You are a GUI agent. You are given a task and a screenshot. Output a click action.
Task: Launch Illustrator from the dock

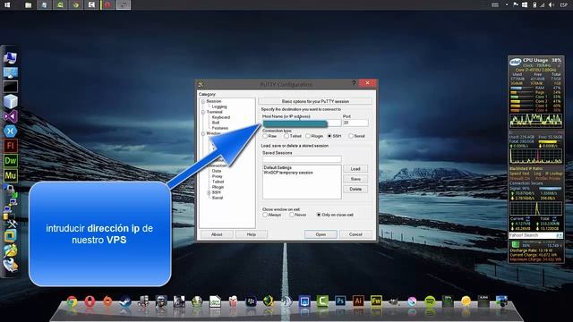tap(358, 301)
